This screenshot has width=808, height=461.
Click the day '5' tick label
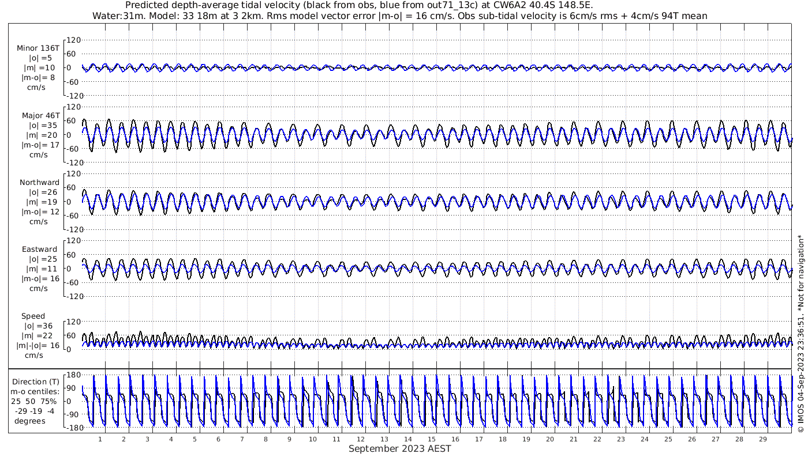pyautogui.click(x=194, y=439)
